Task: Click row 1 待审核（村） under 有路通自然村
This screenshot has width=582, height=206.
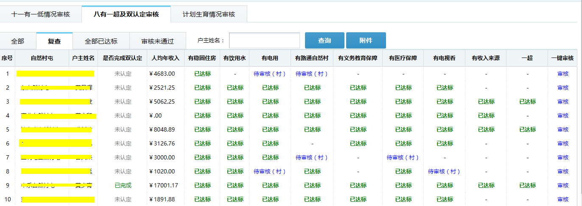Action: click(312, 74)
